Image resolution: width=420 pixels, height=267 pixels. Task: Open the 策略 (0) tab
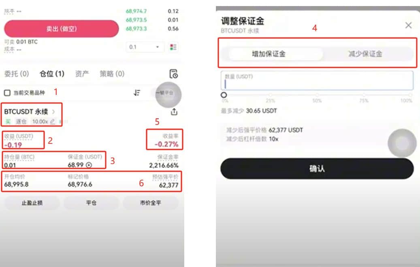112,74
